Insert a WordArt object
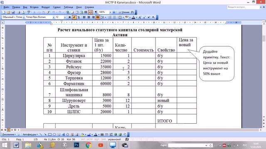266x149 pixels. point(63,135)
